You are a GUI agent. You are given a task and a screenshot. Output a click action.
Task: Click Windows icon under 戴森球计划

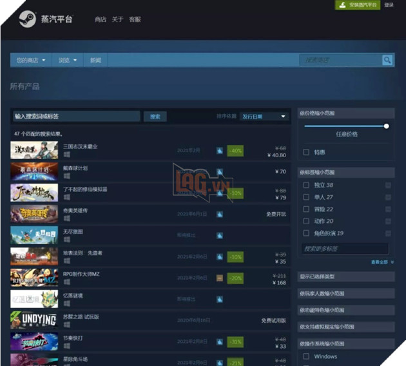point(67,176)
